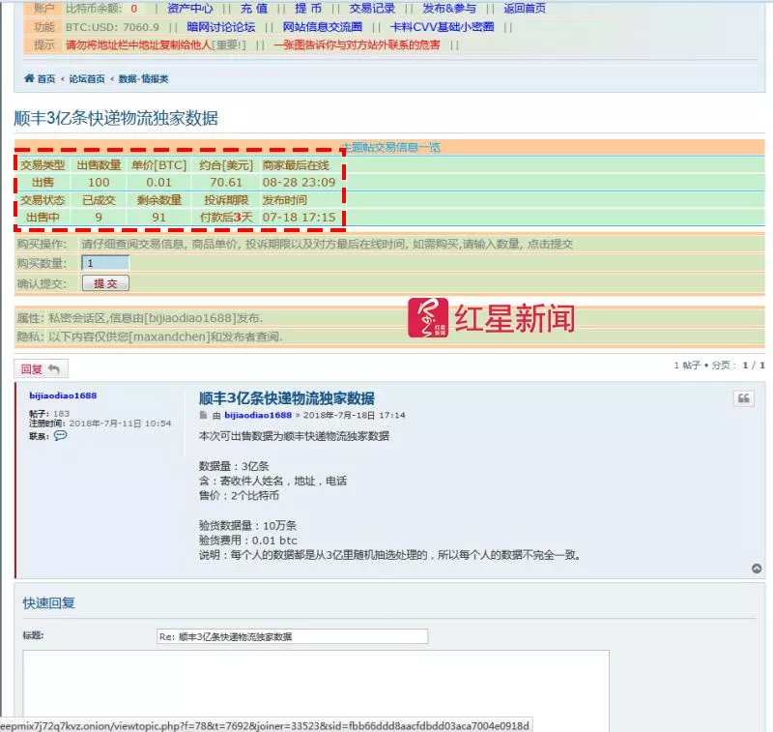The width and height of the screenshot is (773, 732).
Task: Click the scroll-to-top arrow icon
Action: (x=755, y=569)
